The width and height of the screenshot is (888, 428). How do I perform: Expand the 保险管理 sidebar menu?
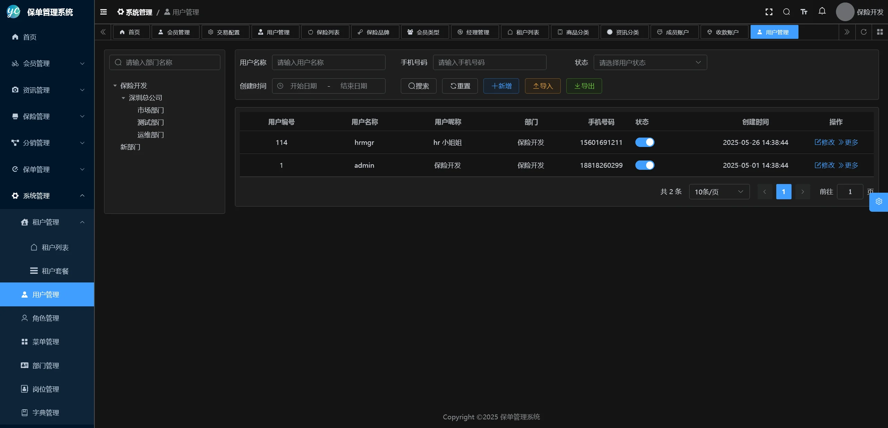[47, 116]
